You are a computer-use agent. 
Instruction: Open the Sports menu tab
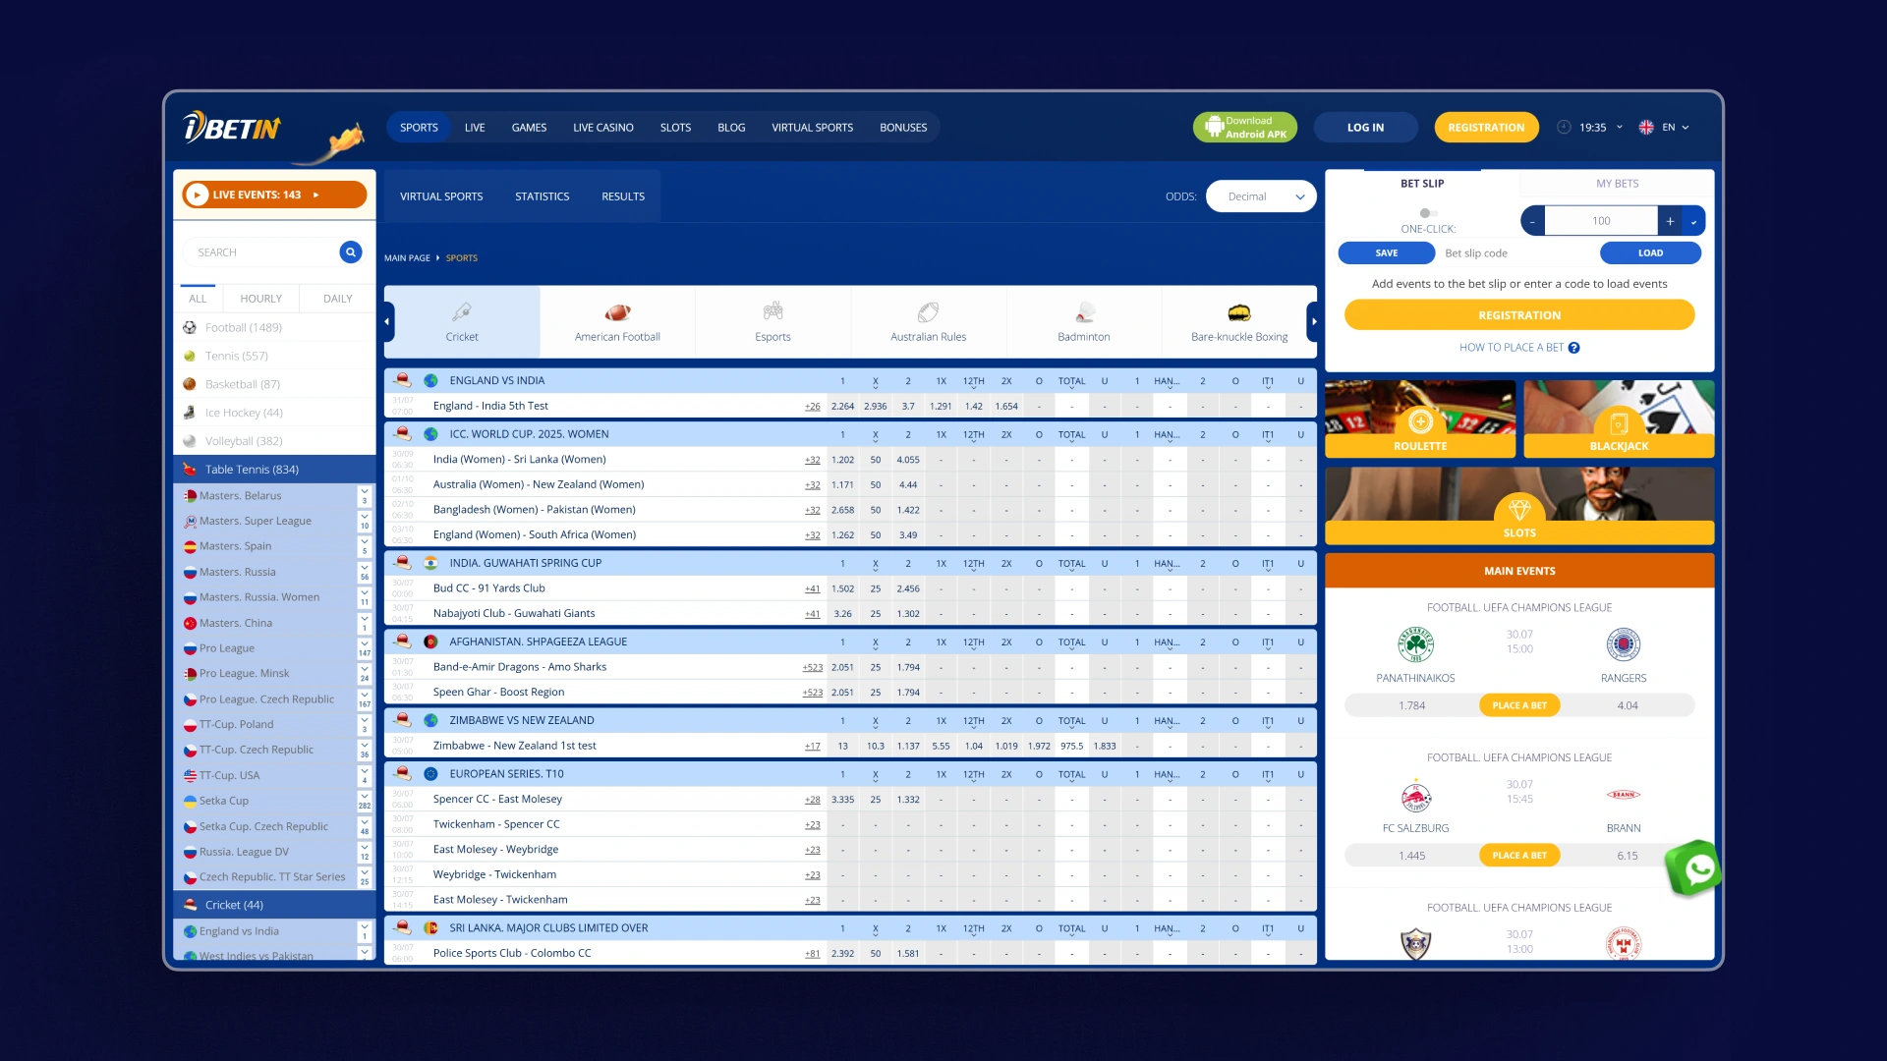419,128
